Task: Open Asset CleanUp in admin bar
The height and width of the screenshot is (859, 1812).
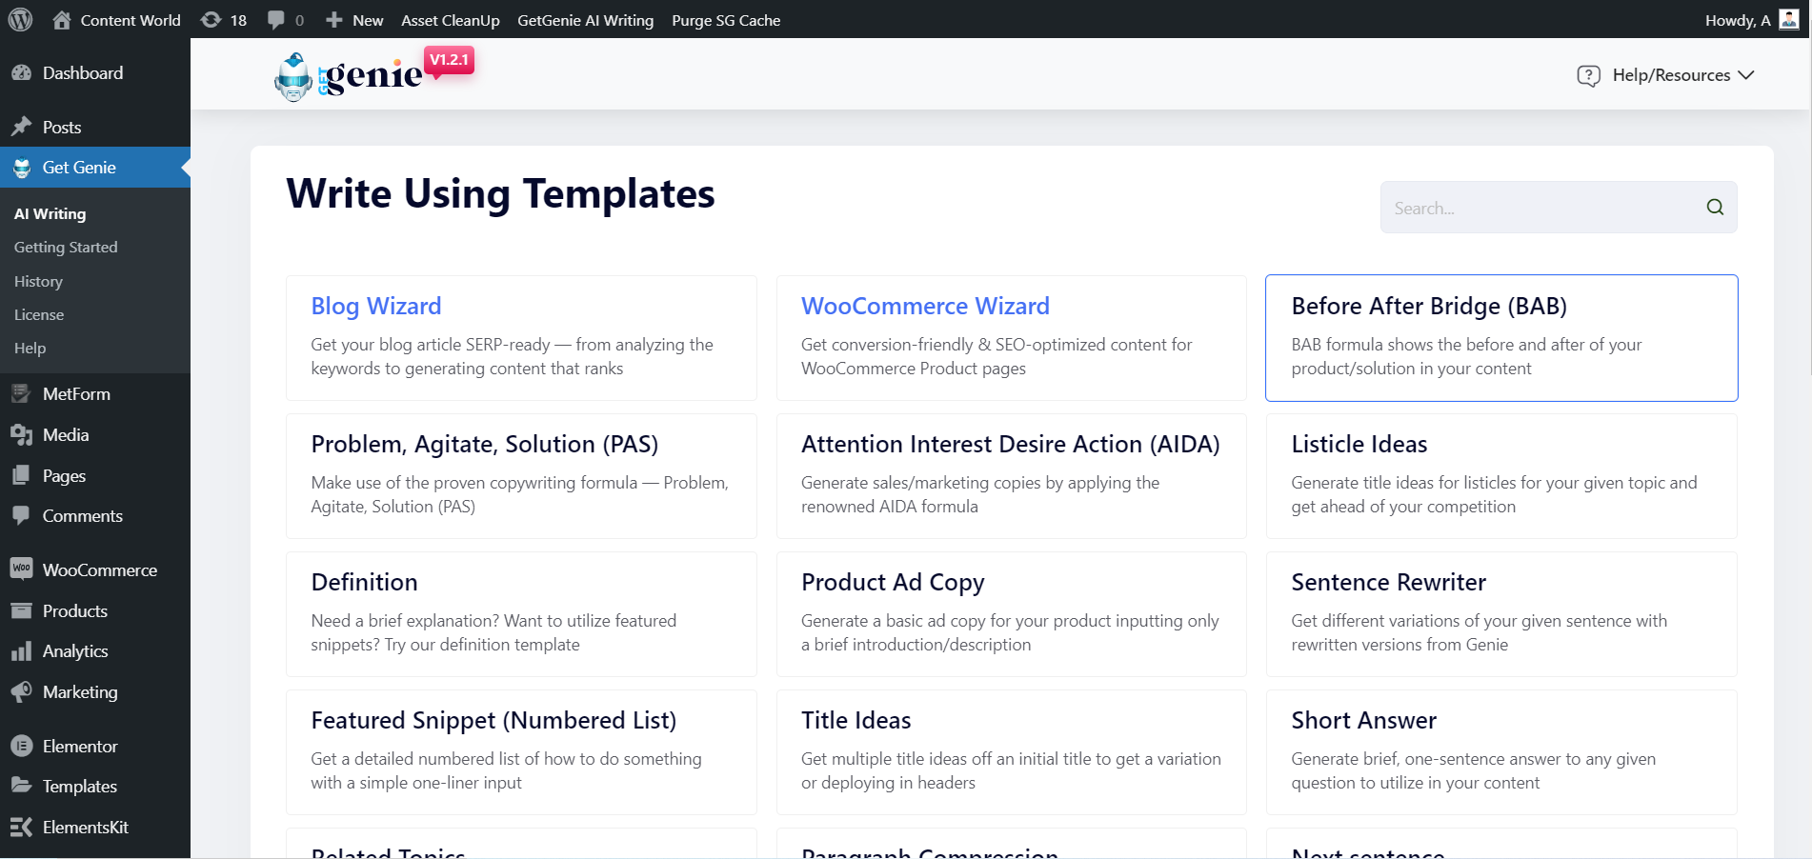Action: tap(451, 20)
